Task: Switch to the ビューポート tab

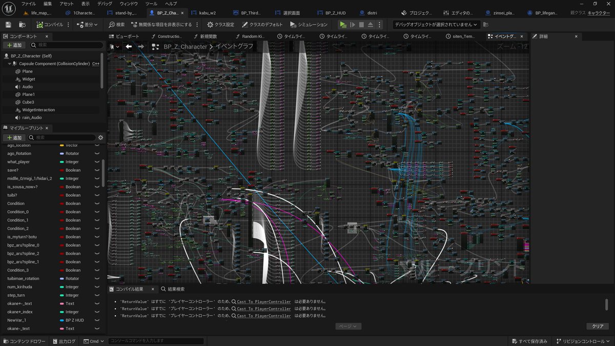Action: (125, 36)
